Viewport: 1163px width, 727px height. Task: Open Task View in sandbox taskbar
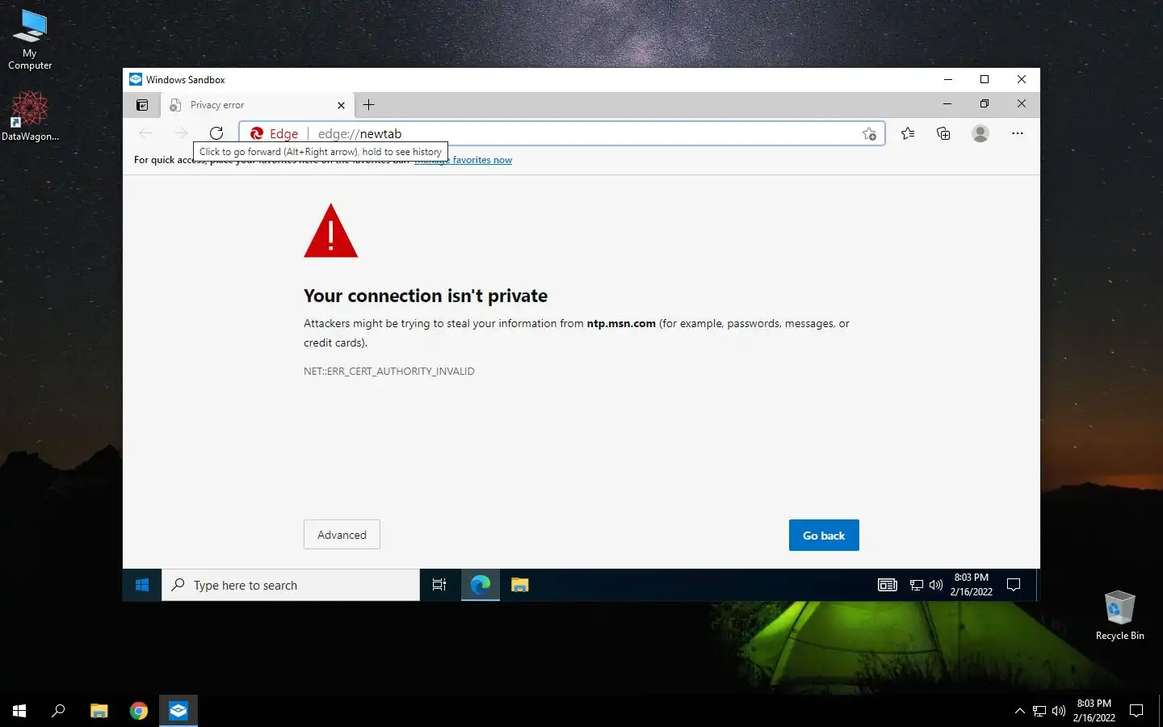(x=439, y=585)
